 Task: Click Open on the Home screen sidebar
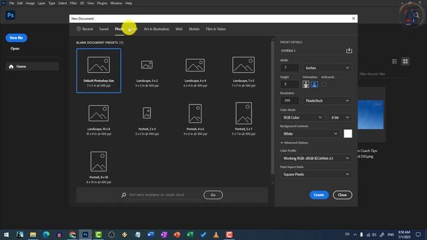(x=15, y=49)
